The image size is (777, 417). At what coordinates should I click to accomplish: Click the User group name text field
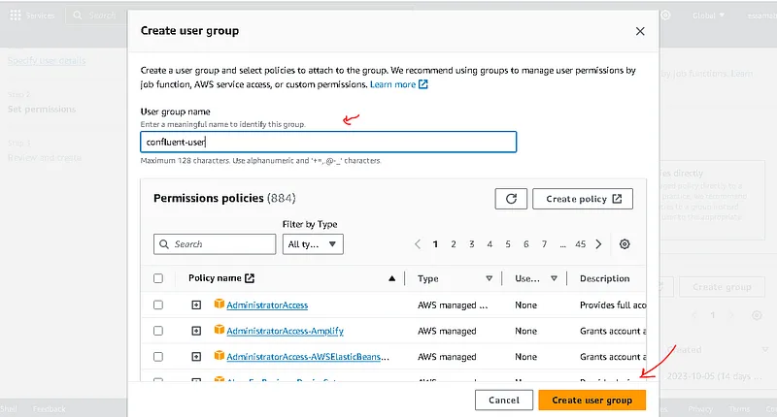coord(328,142)
